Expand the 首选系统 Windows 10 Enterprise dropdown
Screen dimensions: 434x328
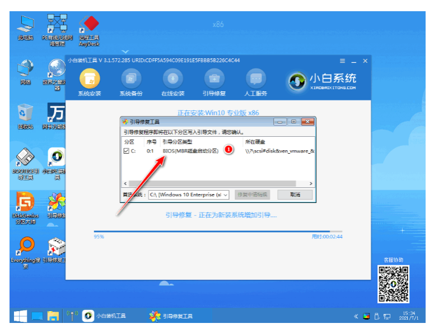pos(225,195)
